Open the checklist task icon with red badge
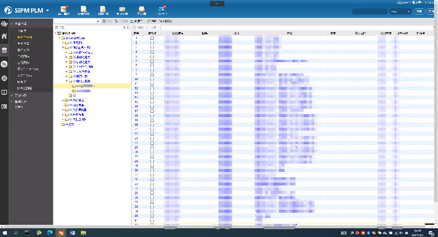Viewport: 438px width, 237px height. [x=64, y=9]
